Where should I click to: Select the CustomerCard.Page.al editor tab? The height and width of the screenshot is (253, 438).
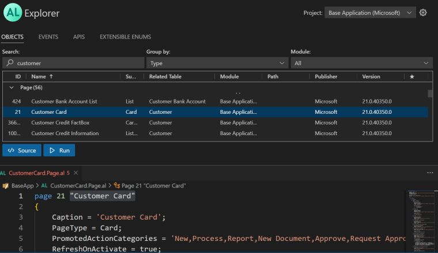pos(39,173)
